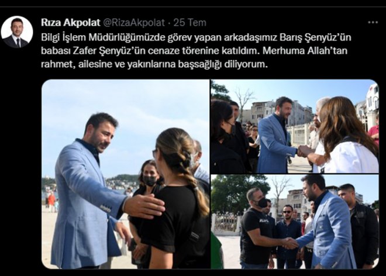386x276 pixels.
Task: Open the large left photo of the tweet
Action: 126,174
